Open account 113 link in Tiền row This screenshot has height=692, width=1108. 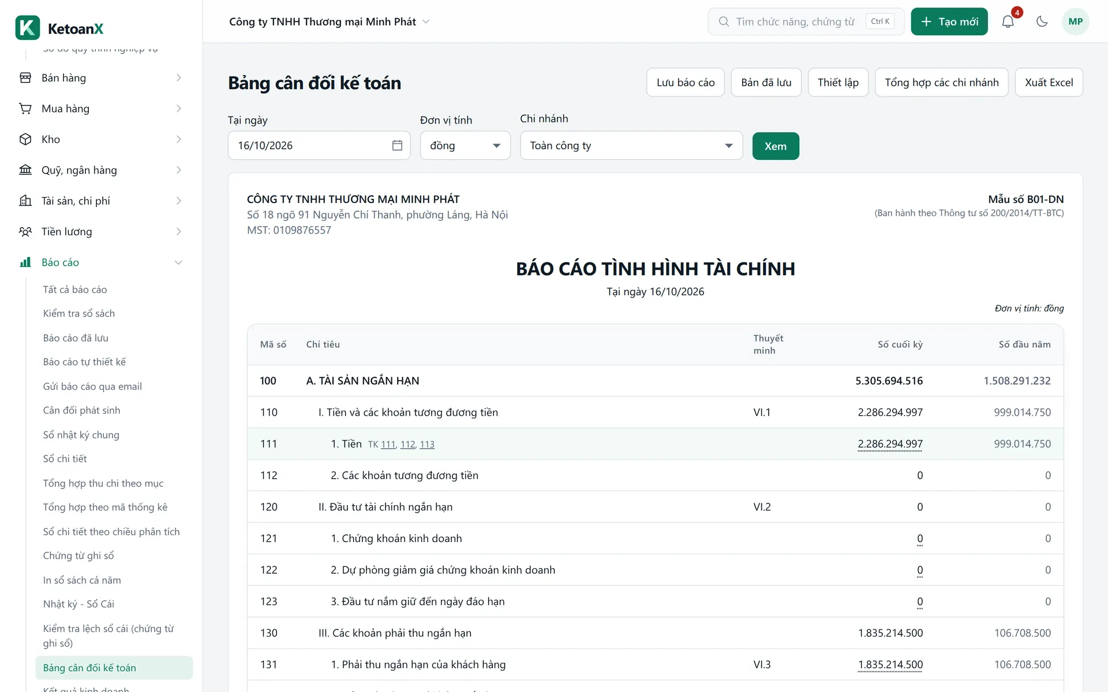[x=427, y=445]
